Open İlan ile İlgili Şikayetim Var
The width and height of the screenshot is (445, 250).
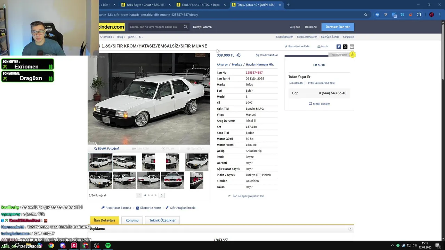click(246, 196)
